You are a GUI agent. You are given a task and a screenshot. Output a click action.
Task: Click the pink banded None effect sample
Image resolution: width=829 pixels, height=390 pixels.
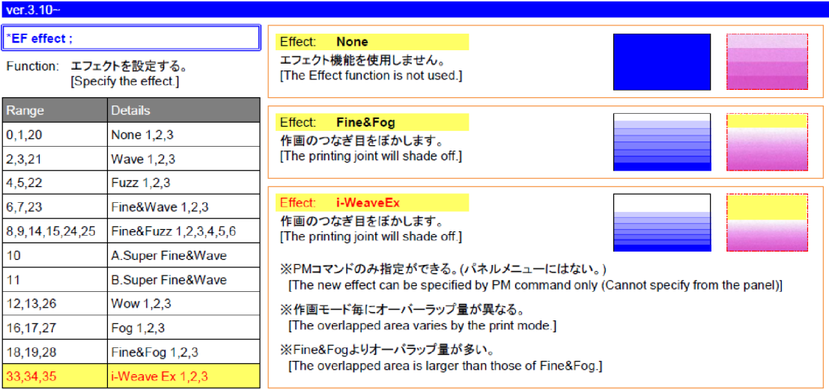[x=767, y=61]
